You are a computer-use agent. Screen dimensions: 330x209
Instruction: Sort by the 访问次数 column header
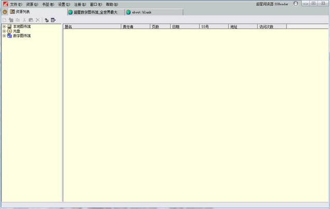point(272,26)
